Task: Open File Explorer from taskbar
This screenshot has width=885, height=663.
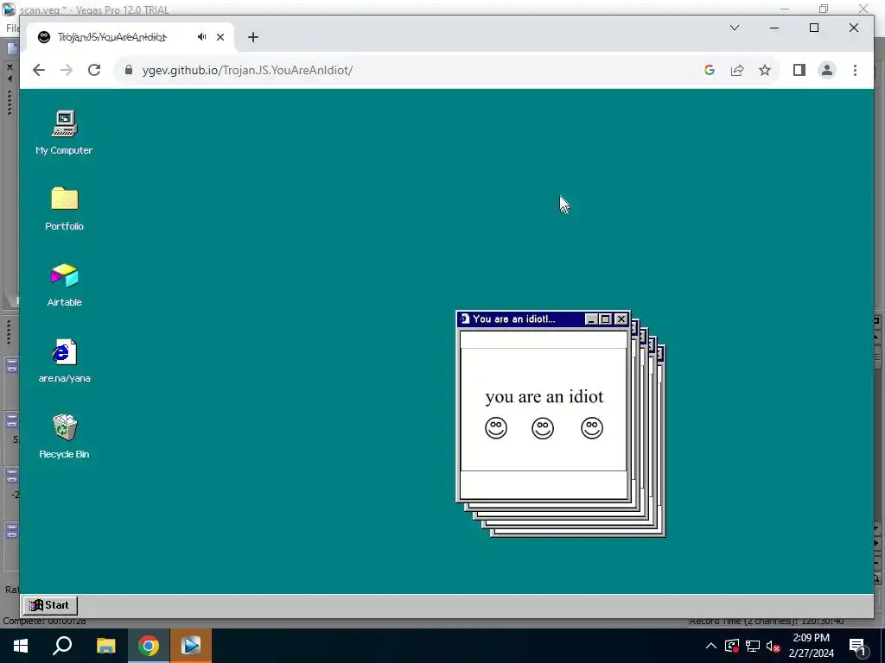Action: (x=105, y=646)
